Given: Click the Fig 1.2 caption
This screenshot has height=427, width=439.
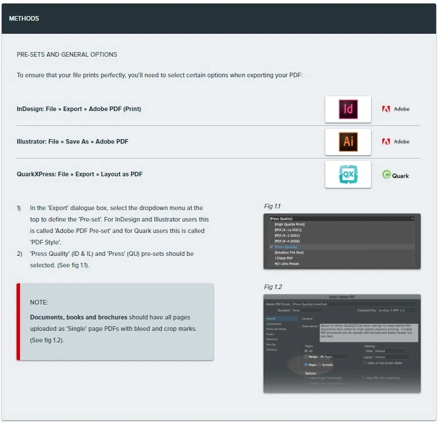Looking at the screenshot, I should coord(273,287).
